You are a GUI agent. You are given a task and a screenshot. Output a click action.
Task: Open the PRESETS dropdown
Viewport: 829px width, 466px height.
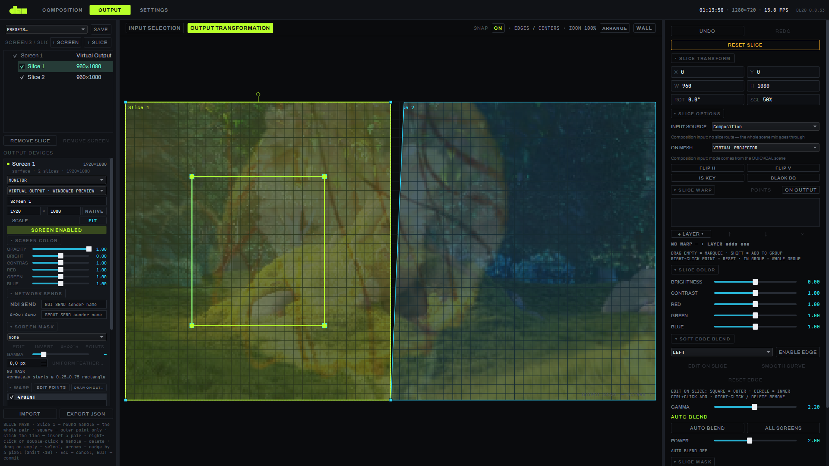click(46, 29)
